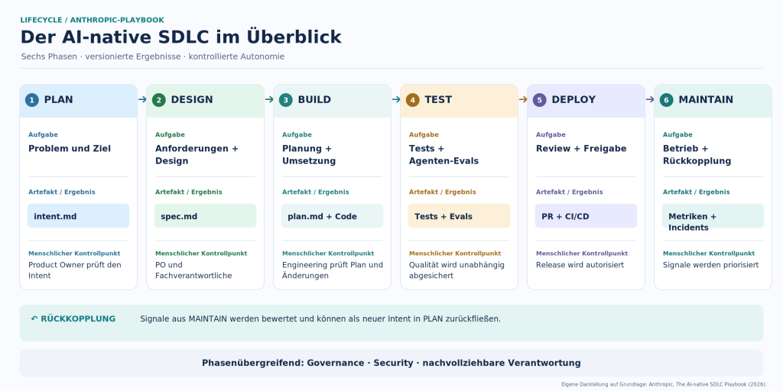Image resolution: width=783 pixels, height=391 pixels.
Task: Select the PLAN phase heading
Action: point(58,100)
